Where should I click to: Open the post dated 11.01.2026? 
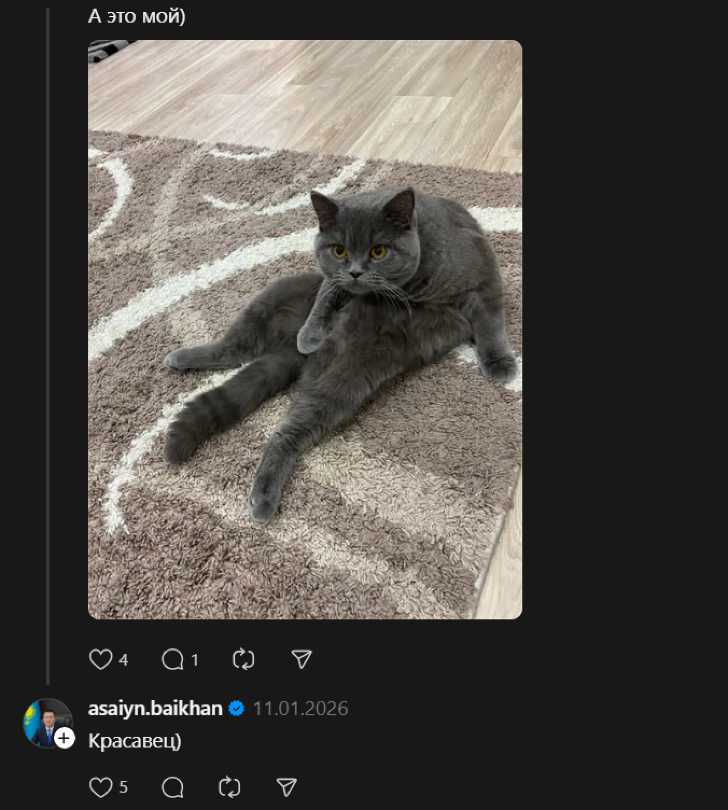click(300, 709)
